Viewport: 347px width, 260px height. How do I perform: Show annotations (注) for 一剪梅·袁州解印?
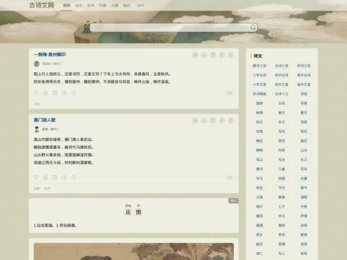[204, 55]
